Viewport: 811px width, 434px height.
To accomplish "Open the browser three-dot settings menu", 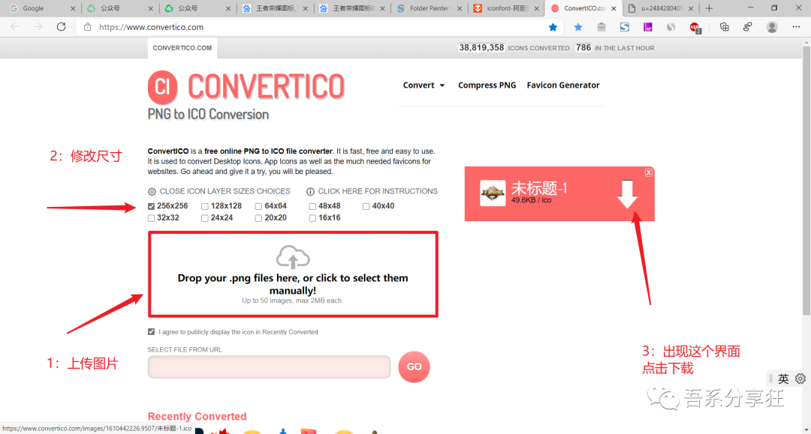I will coord(796,27).
